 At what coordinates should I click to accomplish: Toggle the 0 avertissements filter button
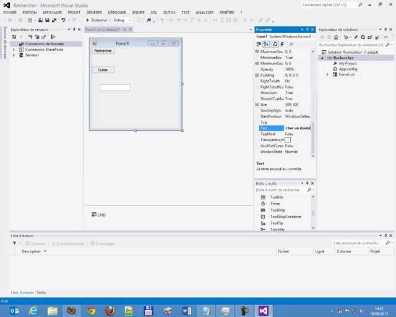click(x=68, y=243)
